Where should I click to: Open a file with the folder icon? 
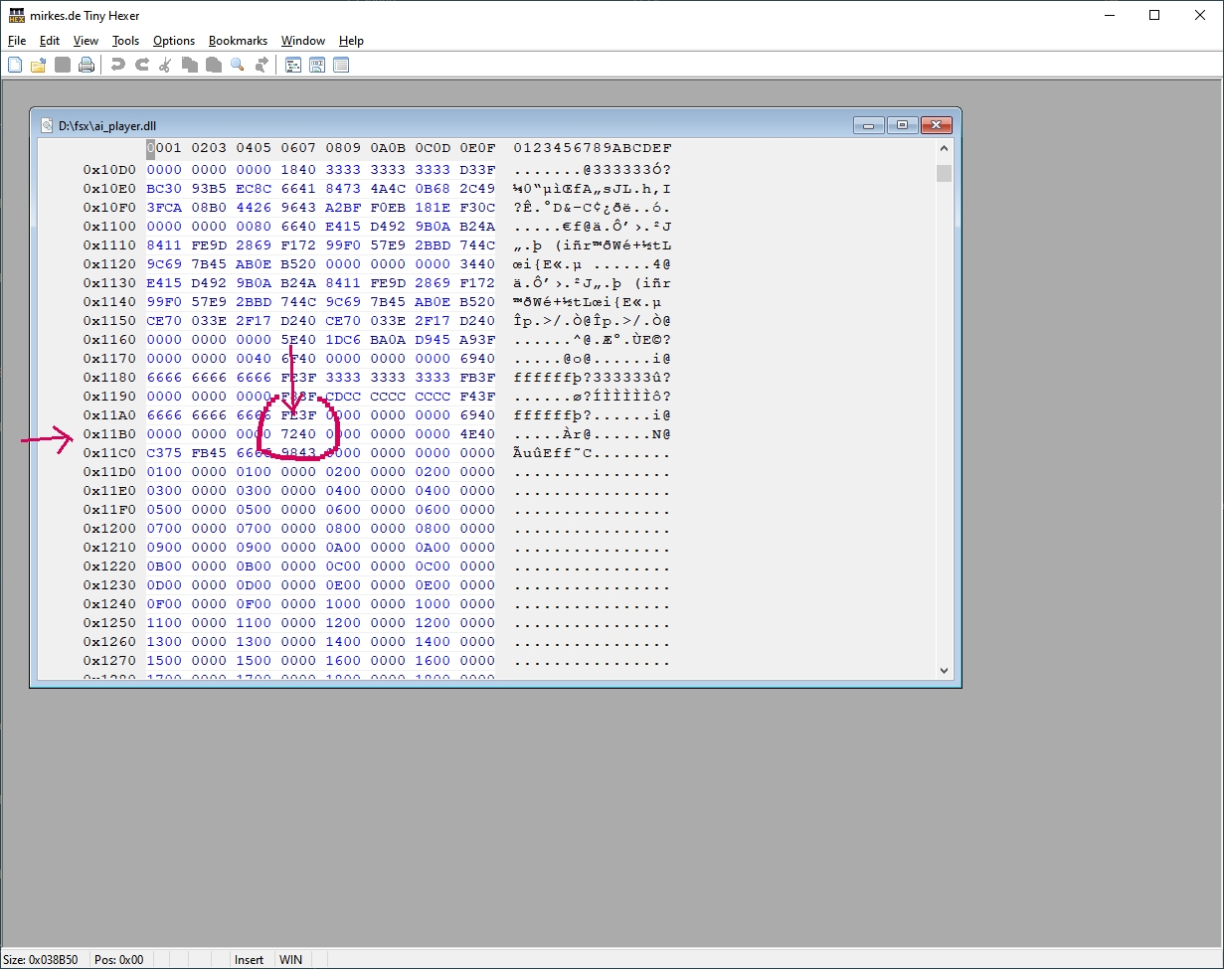pyautogui.click(x=39, y=66)
